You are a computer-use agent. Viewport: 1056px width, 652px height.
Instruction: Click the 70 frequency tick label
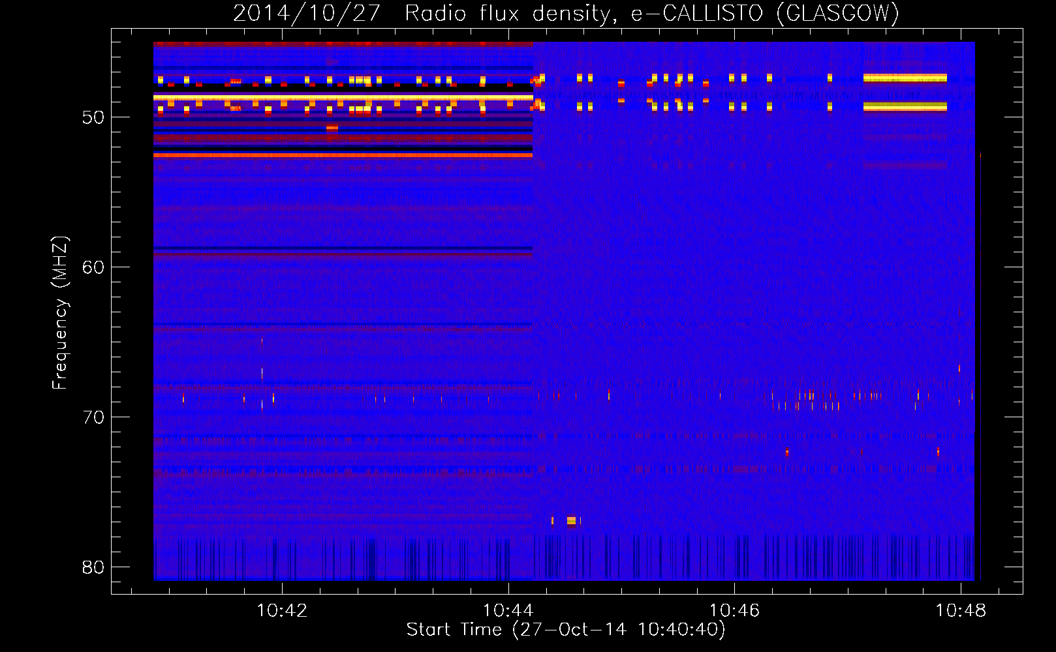93,417
